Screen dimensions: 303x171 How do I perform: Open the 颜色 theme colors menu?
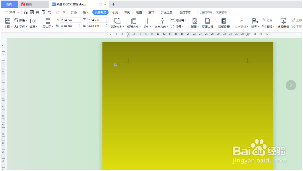(21, 20)
